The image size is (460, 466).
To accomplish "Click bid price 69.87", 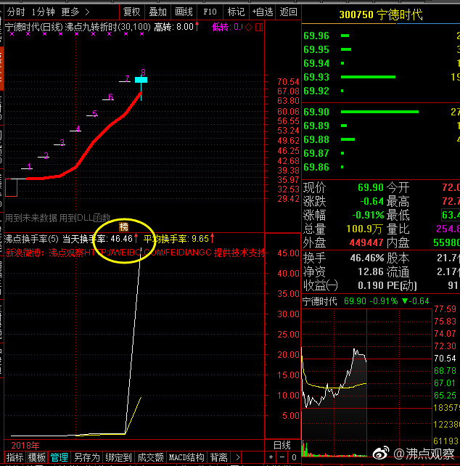I will coord(316,153).
